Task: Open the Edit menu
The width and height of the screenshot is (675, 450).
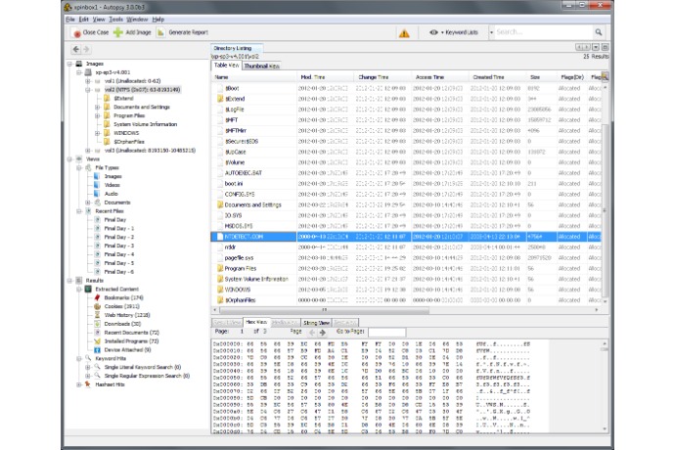Action: (x=83, y=20)
